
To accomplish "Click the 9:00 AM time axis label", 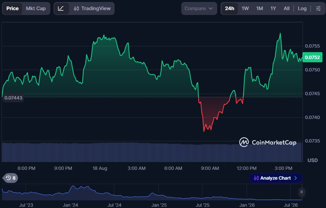I will point(210,168).
